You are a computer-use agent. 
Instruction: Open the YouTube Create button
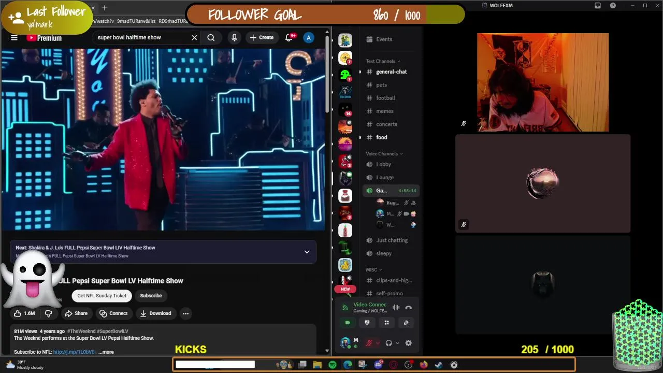[x=262, y=37]
